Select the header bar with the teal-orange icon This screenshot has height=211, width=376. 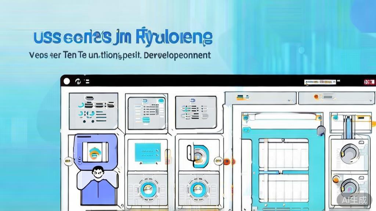point(261,98)
